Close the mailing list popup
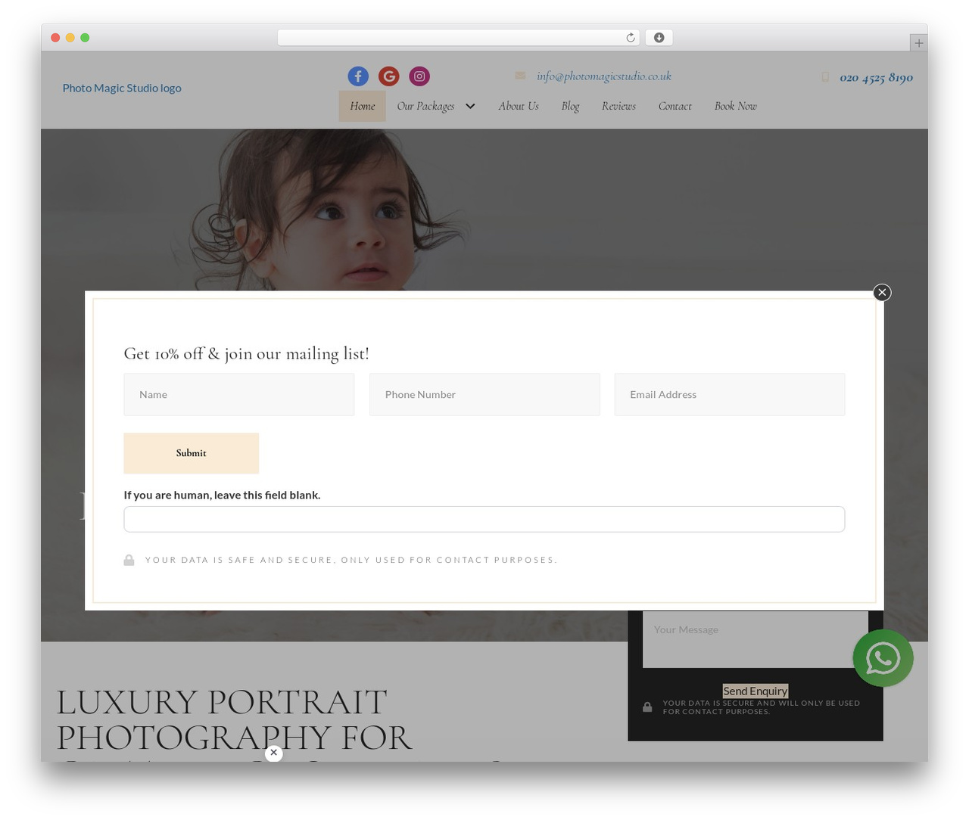969x820 pixels. tap(882, 293)
